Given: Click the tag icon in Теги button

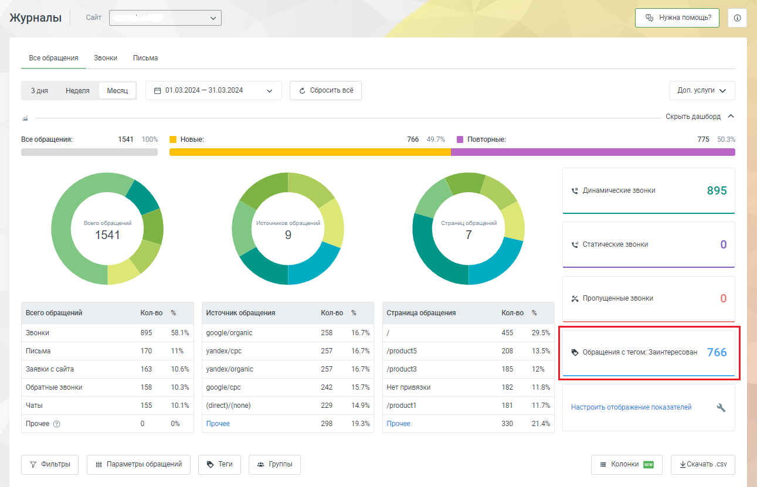Looking at the screenshot, I should [210, 464].
